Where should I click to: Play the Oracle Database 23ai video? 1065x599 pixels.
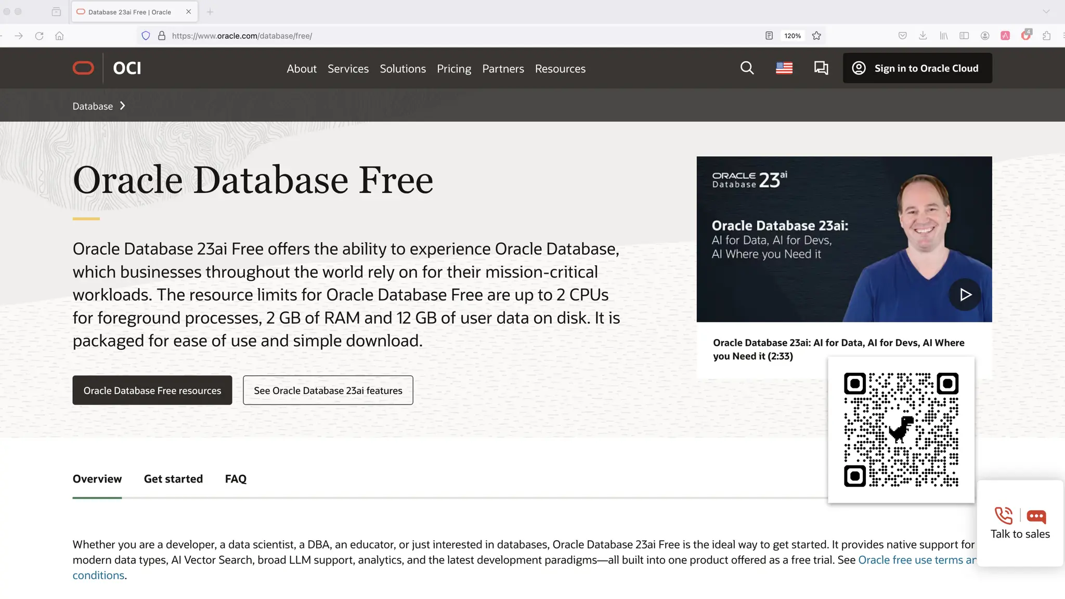point(965,295)
